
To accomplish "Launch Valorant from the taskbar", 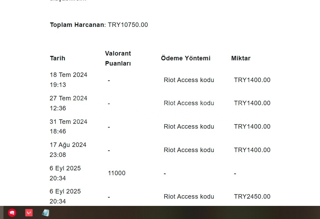I will pyautogui.click(x=29, y=213).
